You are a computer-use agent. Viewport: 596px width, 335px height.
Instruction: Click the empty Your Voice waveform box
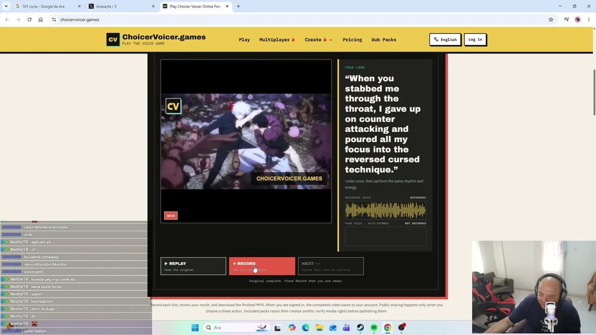[x=386, y=236]
